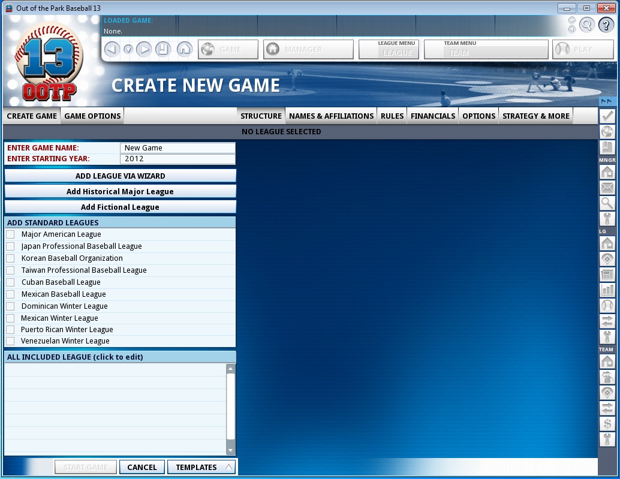Open the help question mark icon

606,25
